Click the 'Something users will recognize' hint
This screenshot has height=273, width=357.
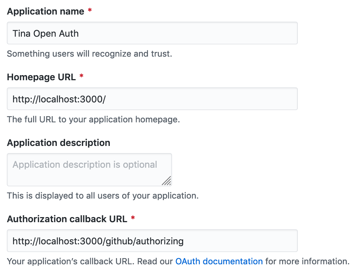(89, 54)
